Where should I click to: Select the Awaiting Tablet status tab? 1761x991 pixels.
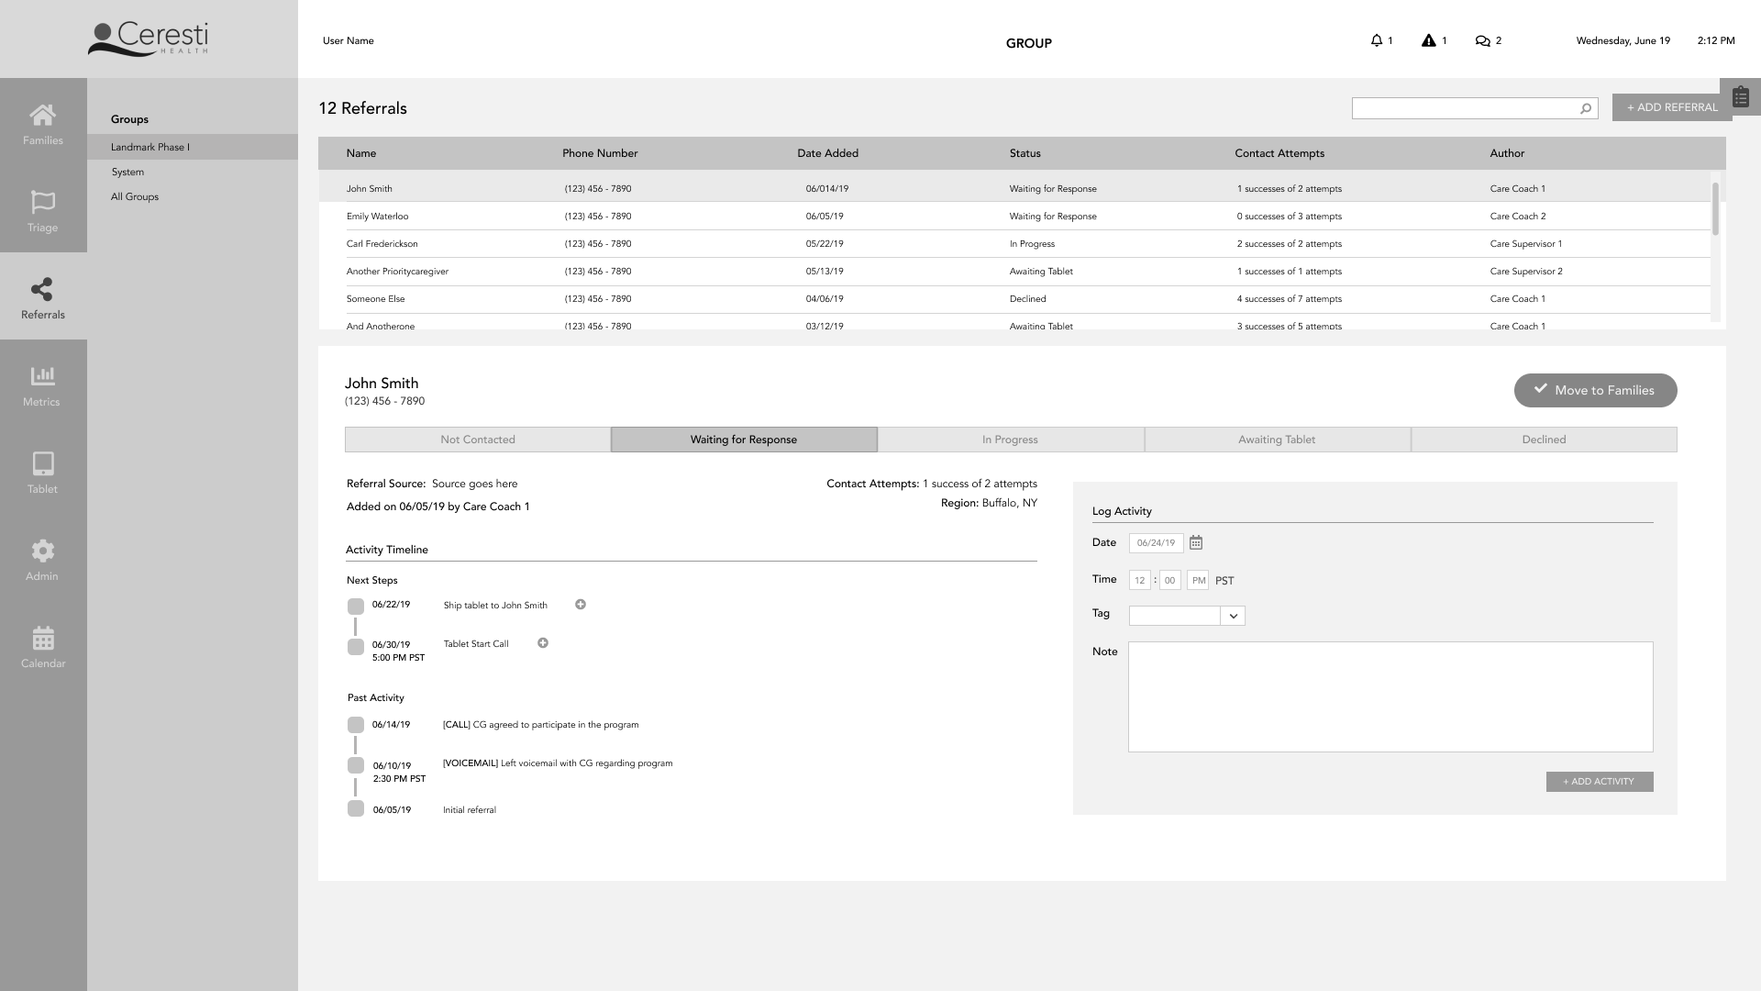coord(1277,440)
